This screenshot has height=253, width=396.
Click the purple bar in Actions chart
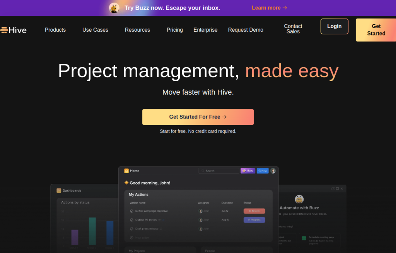tap(75, 238)
